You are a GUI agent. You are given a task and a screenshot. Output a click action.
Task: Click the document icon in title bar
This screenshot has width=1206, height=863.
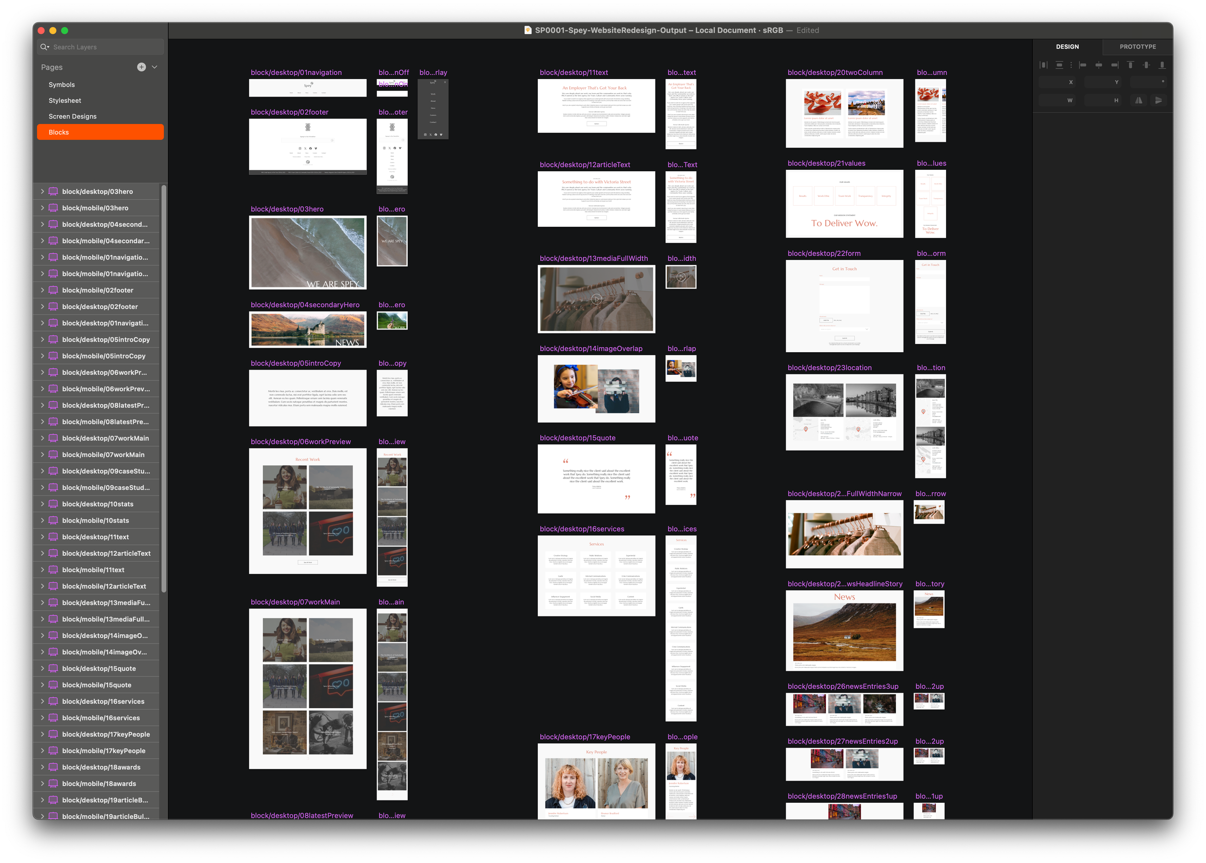click(528, 30)
